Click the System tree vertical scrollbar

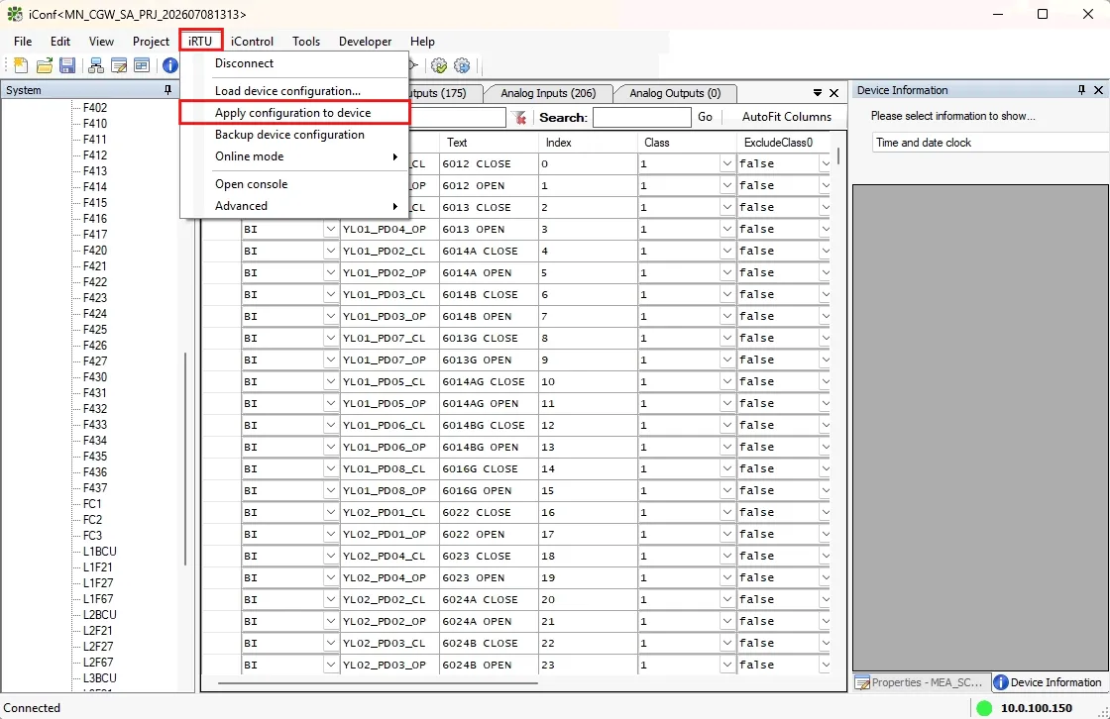click(185, 459)
